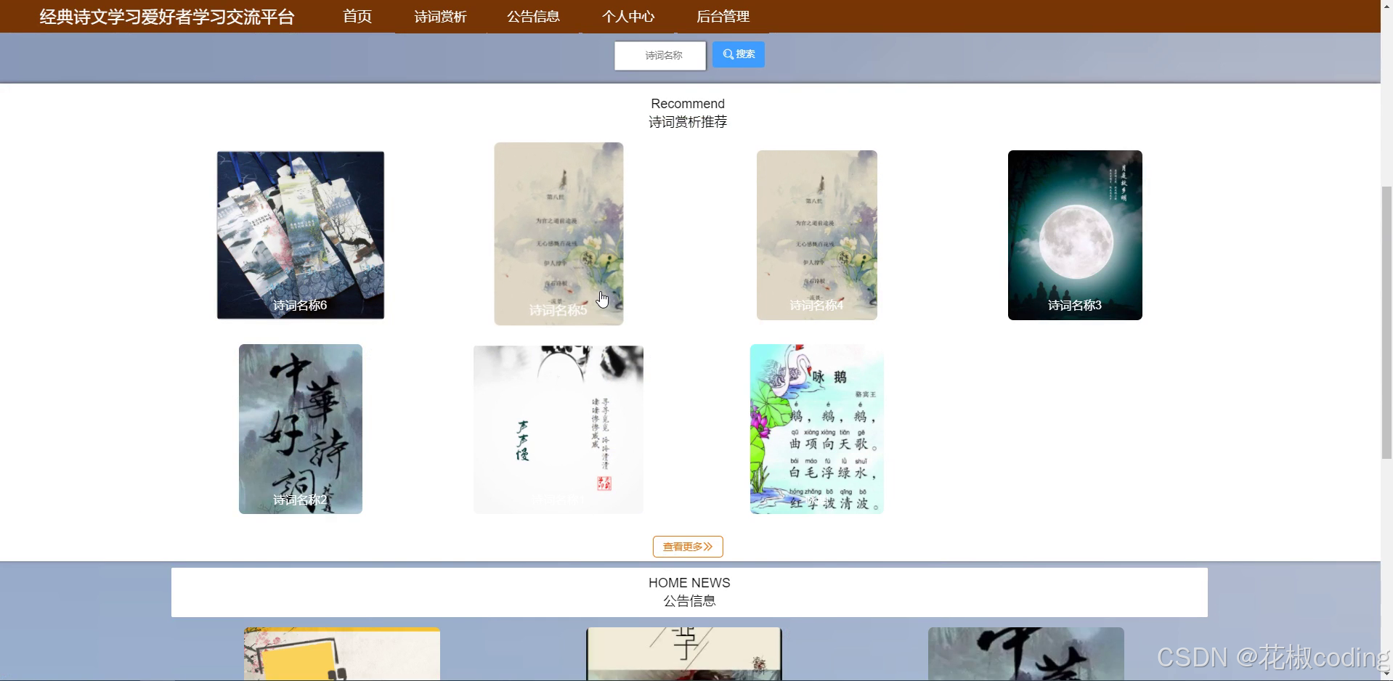Open the 诗词名称1 ink painting card
This screenshot has height=681, width=1393.
tap(558, 428)
